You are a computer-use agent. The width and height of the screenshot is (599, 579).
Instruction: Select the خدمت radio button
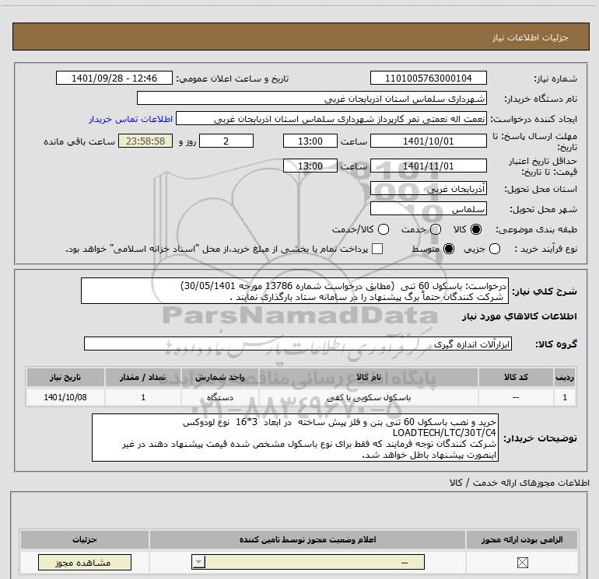click(436, 229)
